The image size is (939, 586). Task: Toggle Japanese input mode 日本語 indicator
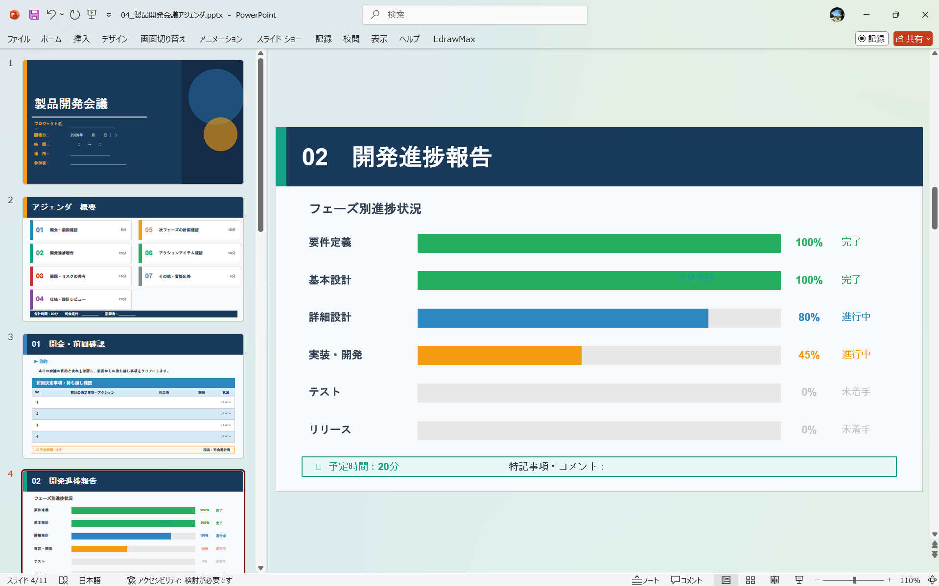[x=90, y=580]
